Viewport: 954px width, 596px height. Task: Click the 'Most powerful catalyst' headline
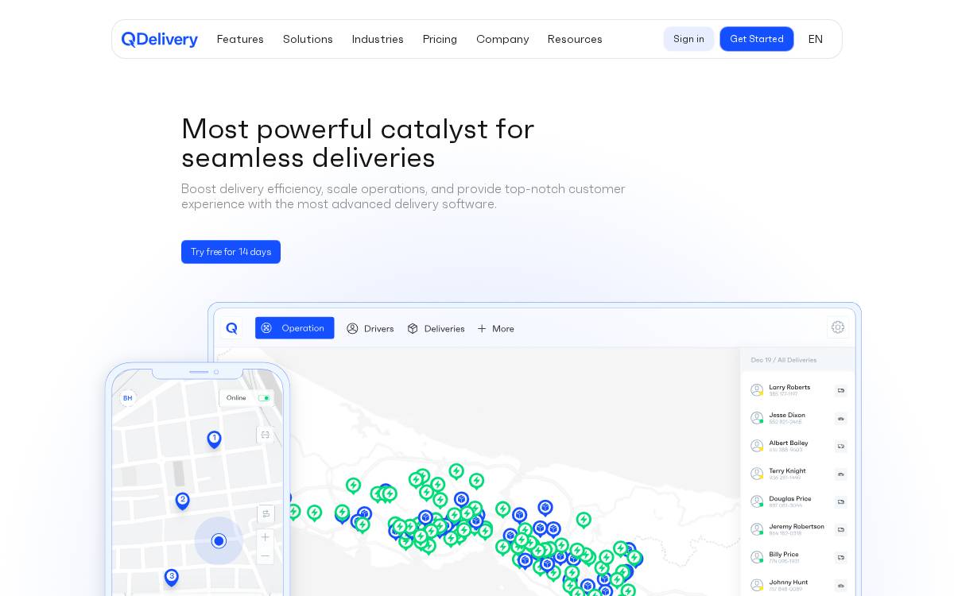tap(358, 143)
